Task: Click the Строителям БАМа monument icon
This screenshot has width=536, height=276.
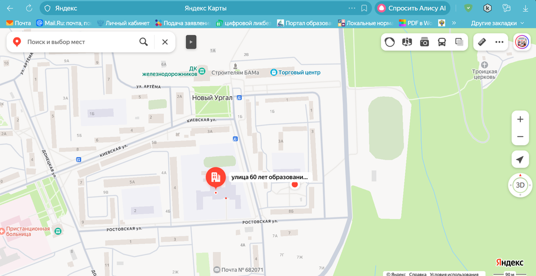Action: 235,66
